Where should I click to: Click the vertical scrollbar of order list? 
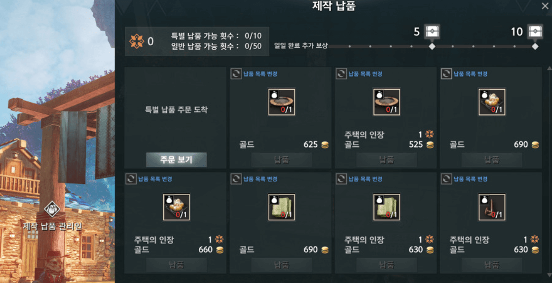click(549, 172)
